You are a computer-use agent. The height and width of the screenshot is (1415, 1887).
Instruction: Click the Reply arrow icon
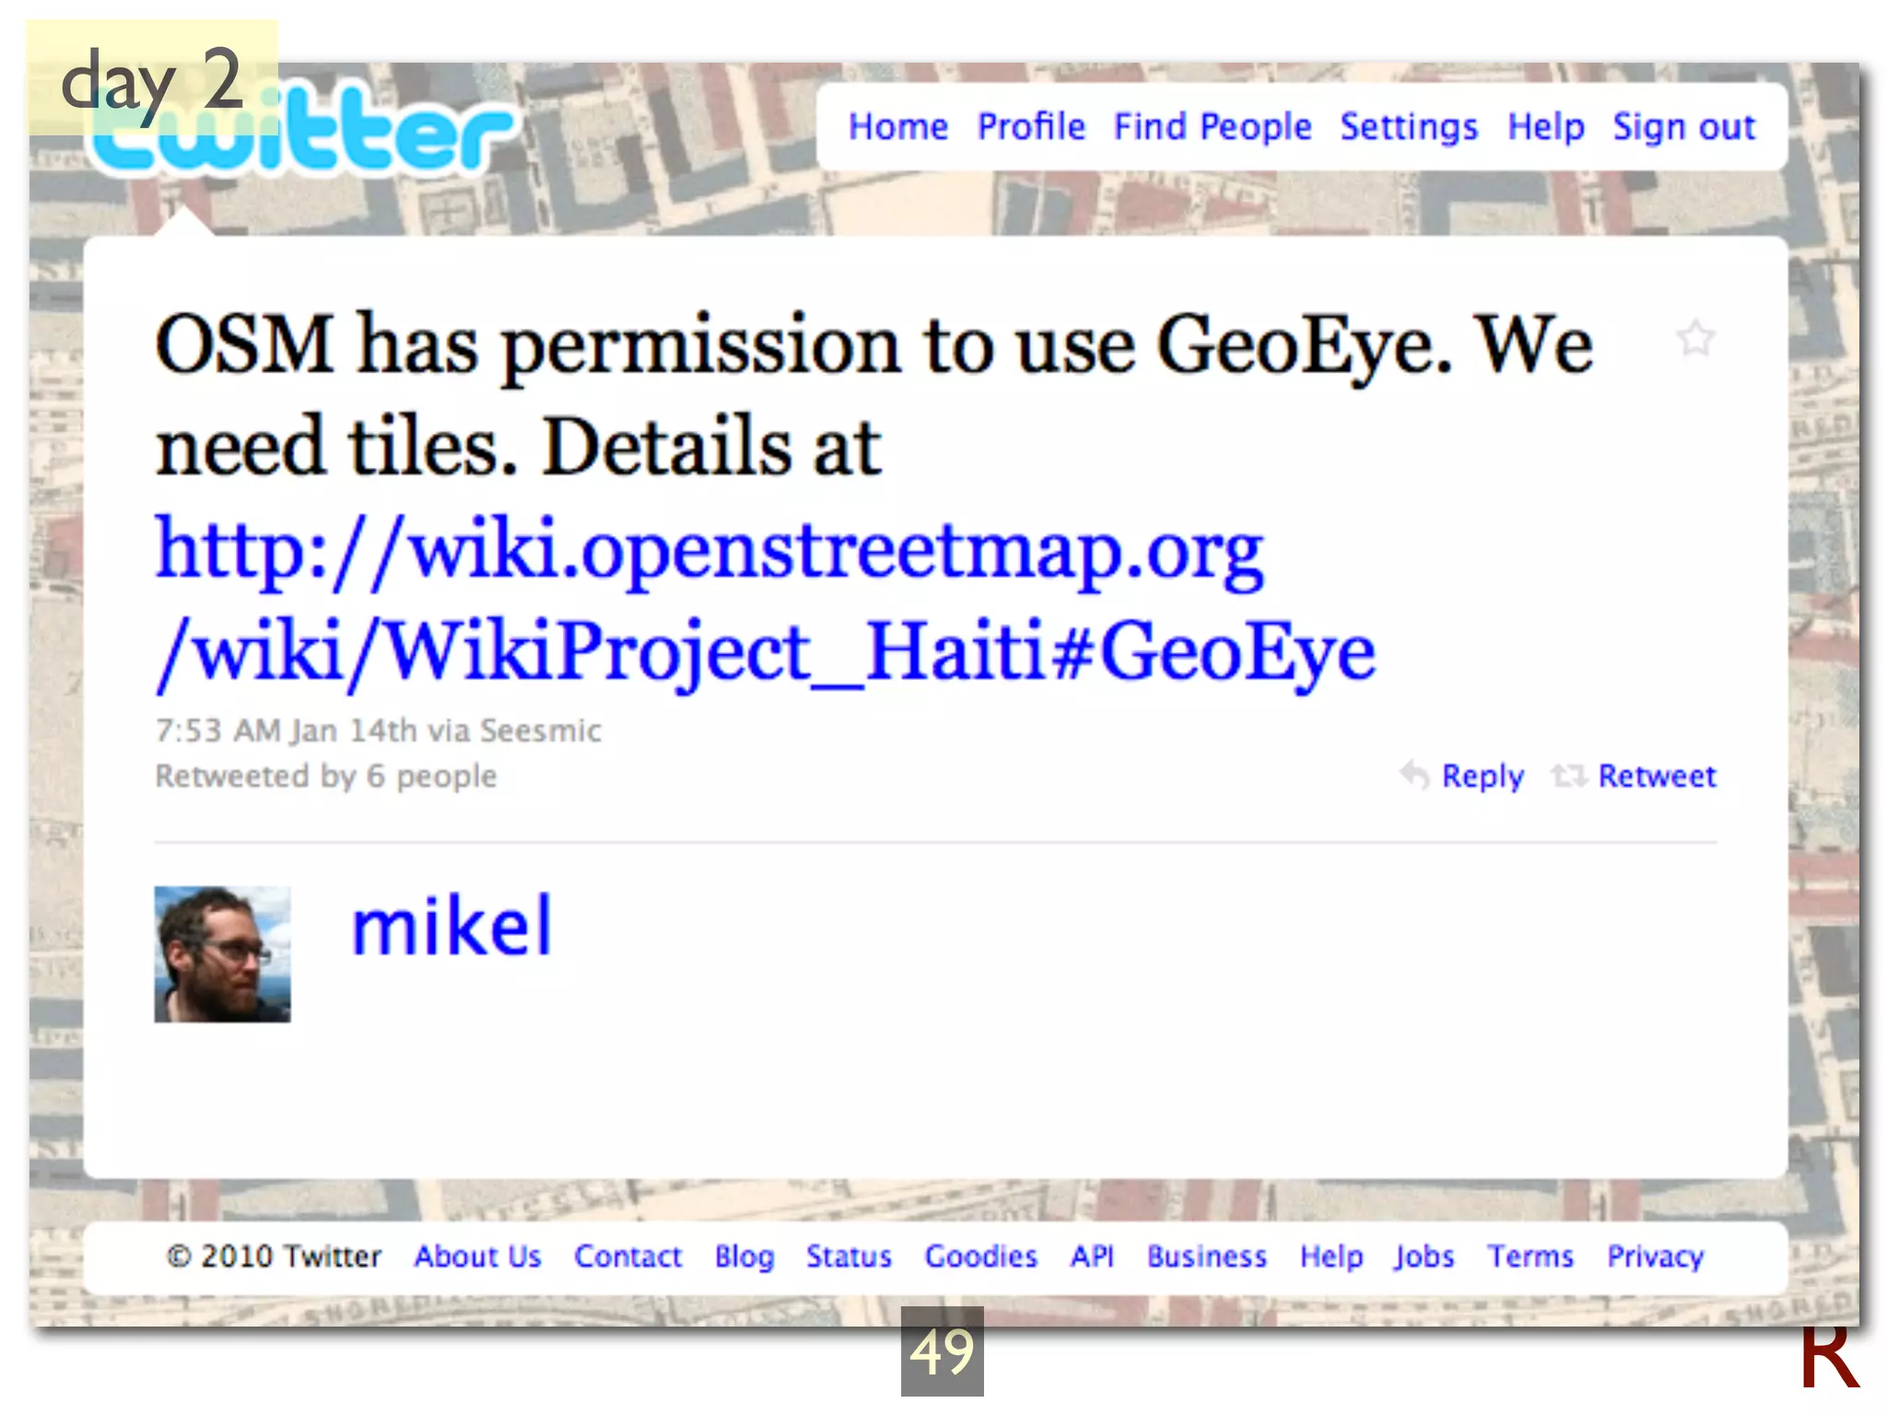1414,776
